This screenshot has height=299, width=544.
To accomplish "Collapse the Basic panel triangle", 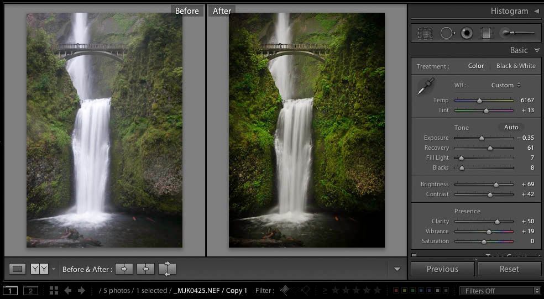I will [x=537, y=50].
